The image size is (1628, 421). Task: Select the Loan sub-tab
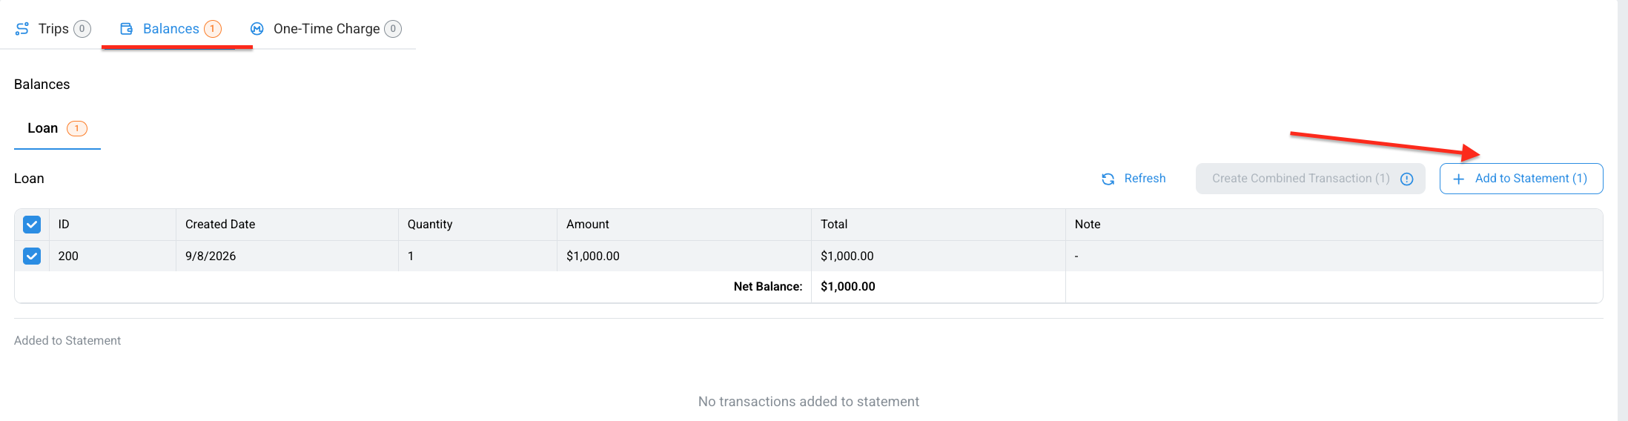(57, 128)
